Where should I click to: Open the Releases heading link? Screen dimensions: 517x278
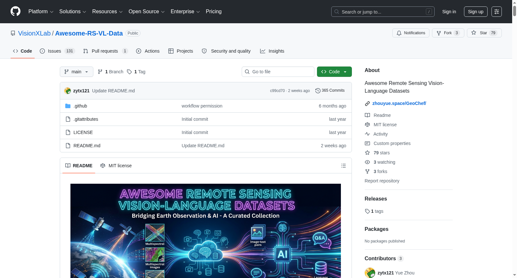[x=376, y=199]
